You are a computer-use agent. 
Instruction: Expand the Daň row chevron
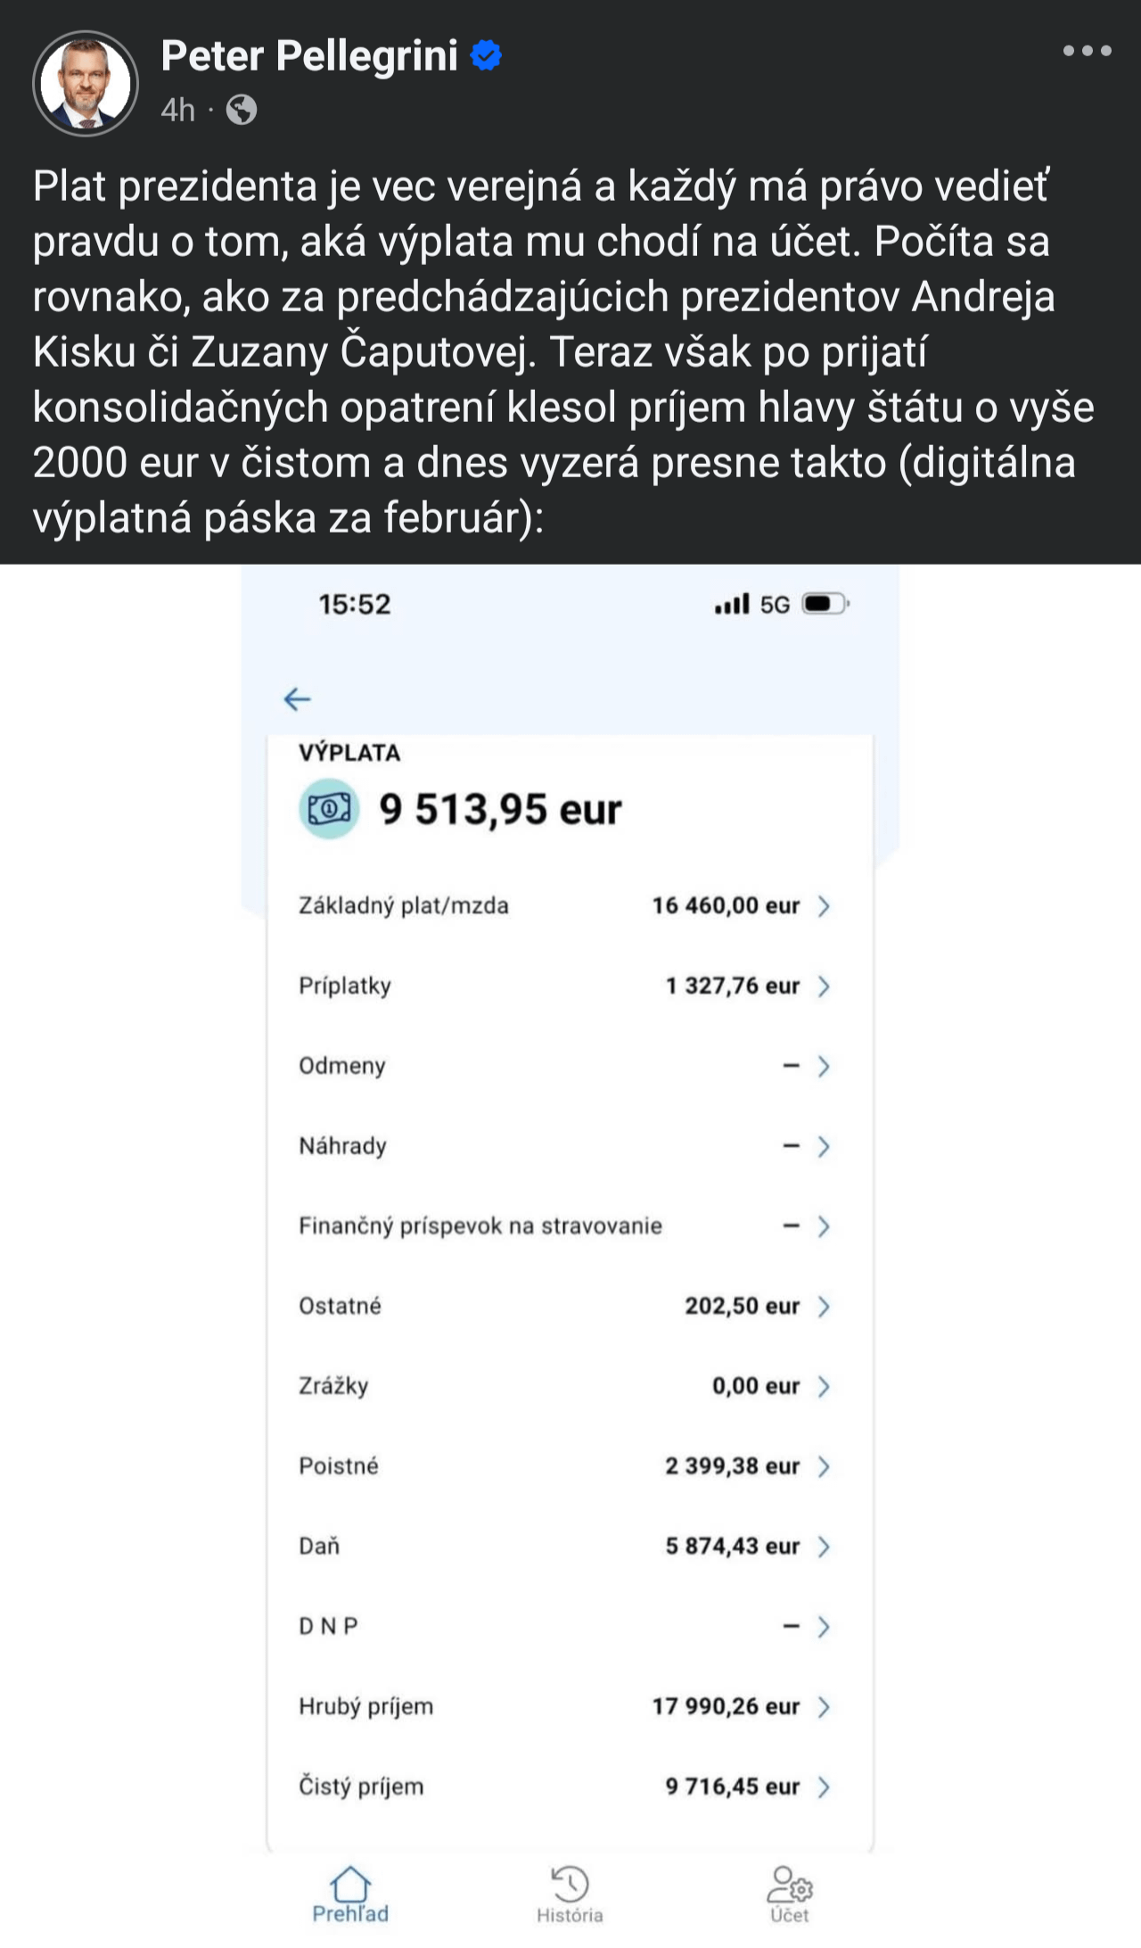pyautogui.click(x=824, y=1547)
